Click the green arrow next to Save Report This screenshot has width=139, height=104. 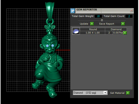123,24
